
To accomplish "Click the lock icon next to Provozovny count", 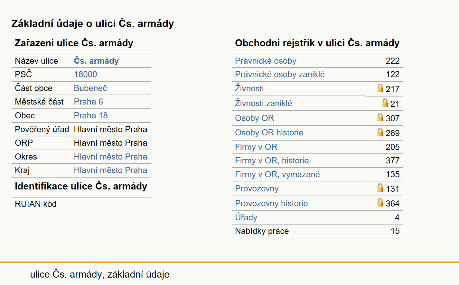I will tap(380, 188).
